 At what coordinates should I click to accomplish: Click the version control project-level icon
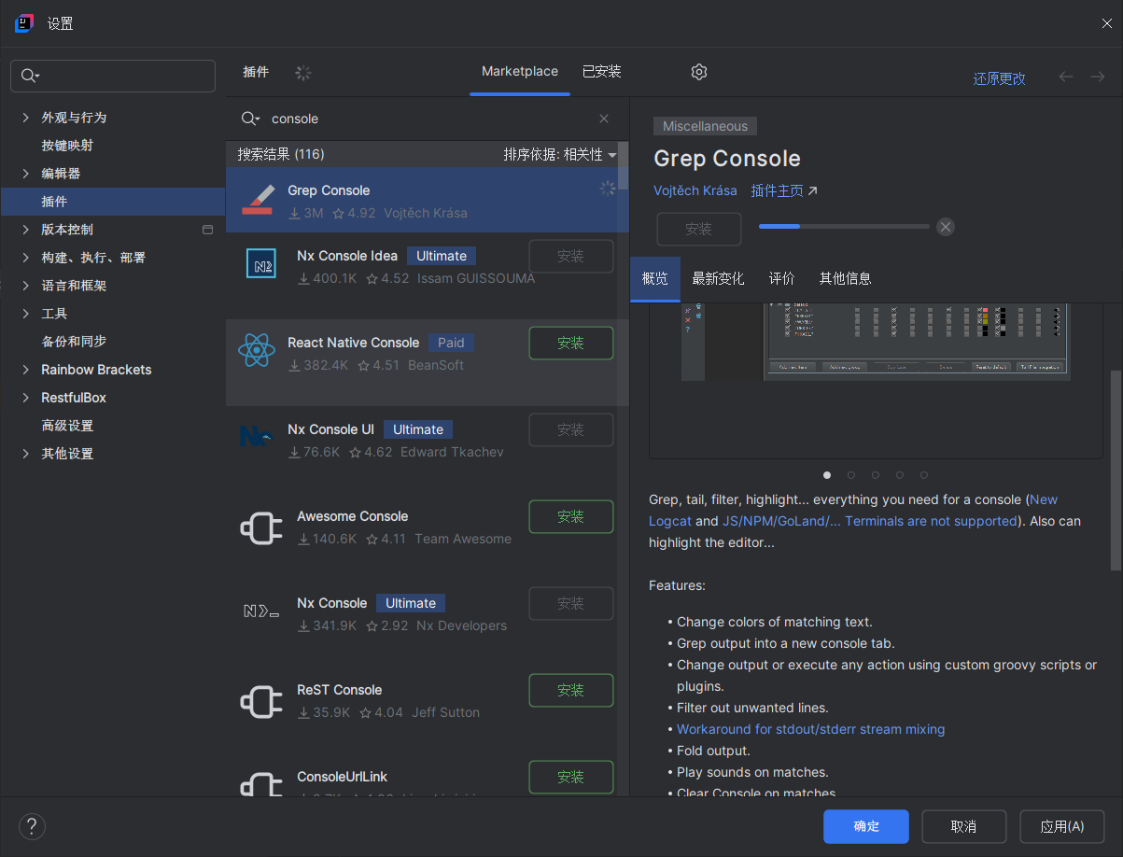point(207,230)
